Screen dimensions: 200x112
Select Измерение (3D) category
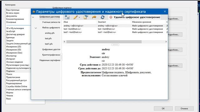[x=13, y=50]
